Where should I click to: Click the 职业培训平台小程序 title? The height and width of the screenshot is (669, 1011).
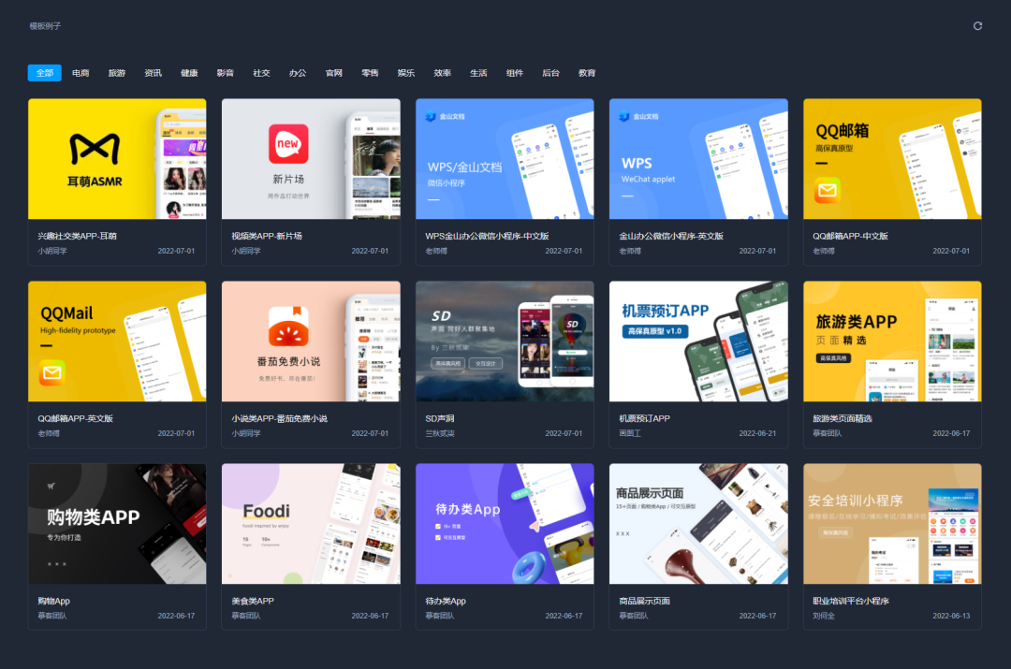pos(850,601)
